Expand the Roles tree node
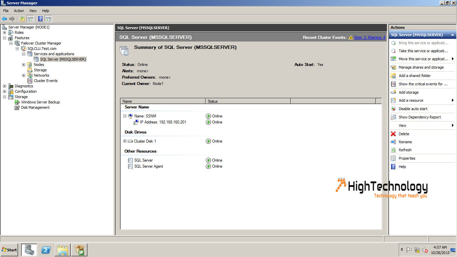The height and width of the screenshot is (257, 457). click(4, 32)
